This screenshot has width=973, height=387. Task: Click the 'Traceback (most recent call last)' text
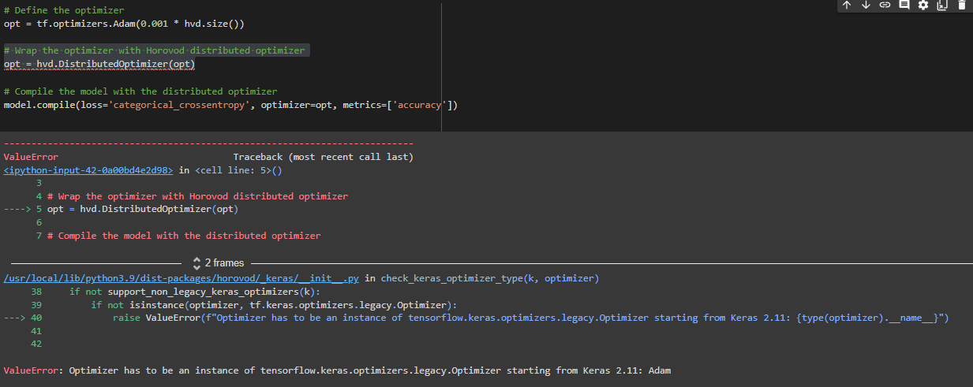pos(323,157)
